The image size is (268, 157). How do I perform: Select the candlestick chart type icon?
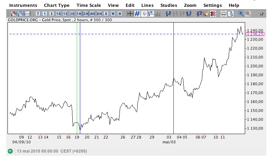click(14, 14)
